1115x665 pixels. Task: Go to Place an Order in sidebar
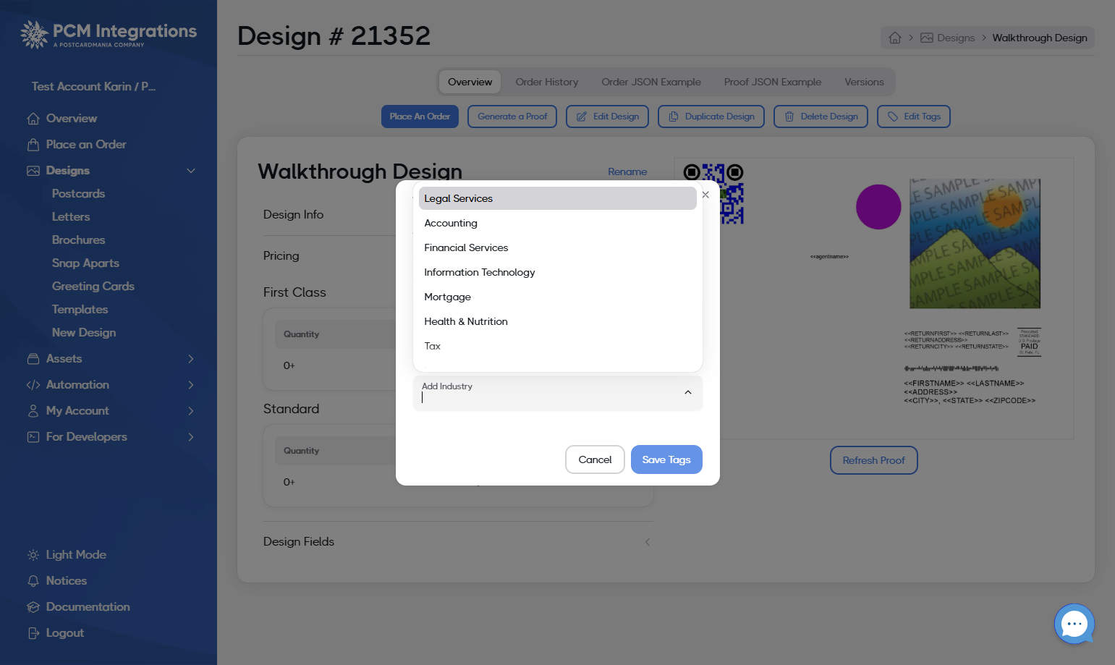tap(85, 144)
